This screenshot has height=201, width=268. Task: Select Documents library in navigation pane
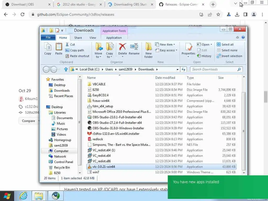62,118
